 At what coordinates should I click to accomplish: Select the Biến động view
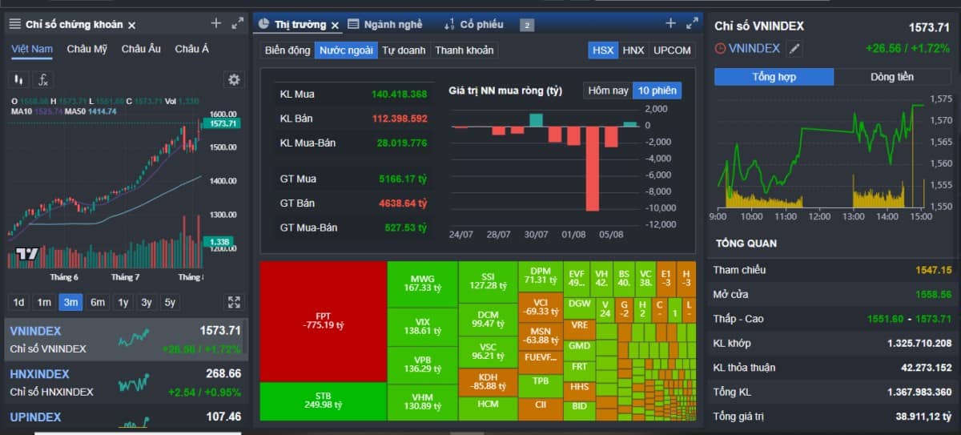coord(287,50)
